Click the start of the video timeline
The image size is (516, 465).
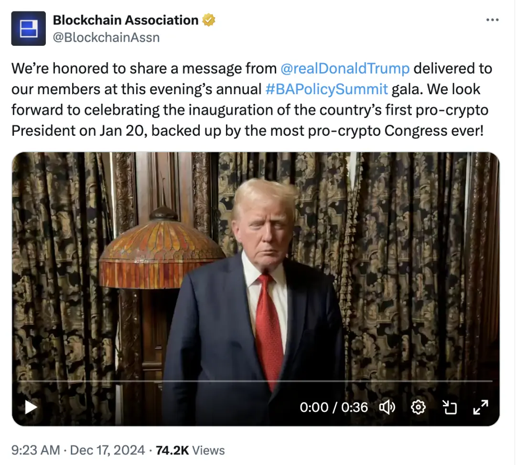coord(19,381)
